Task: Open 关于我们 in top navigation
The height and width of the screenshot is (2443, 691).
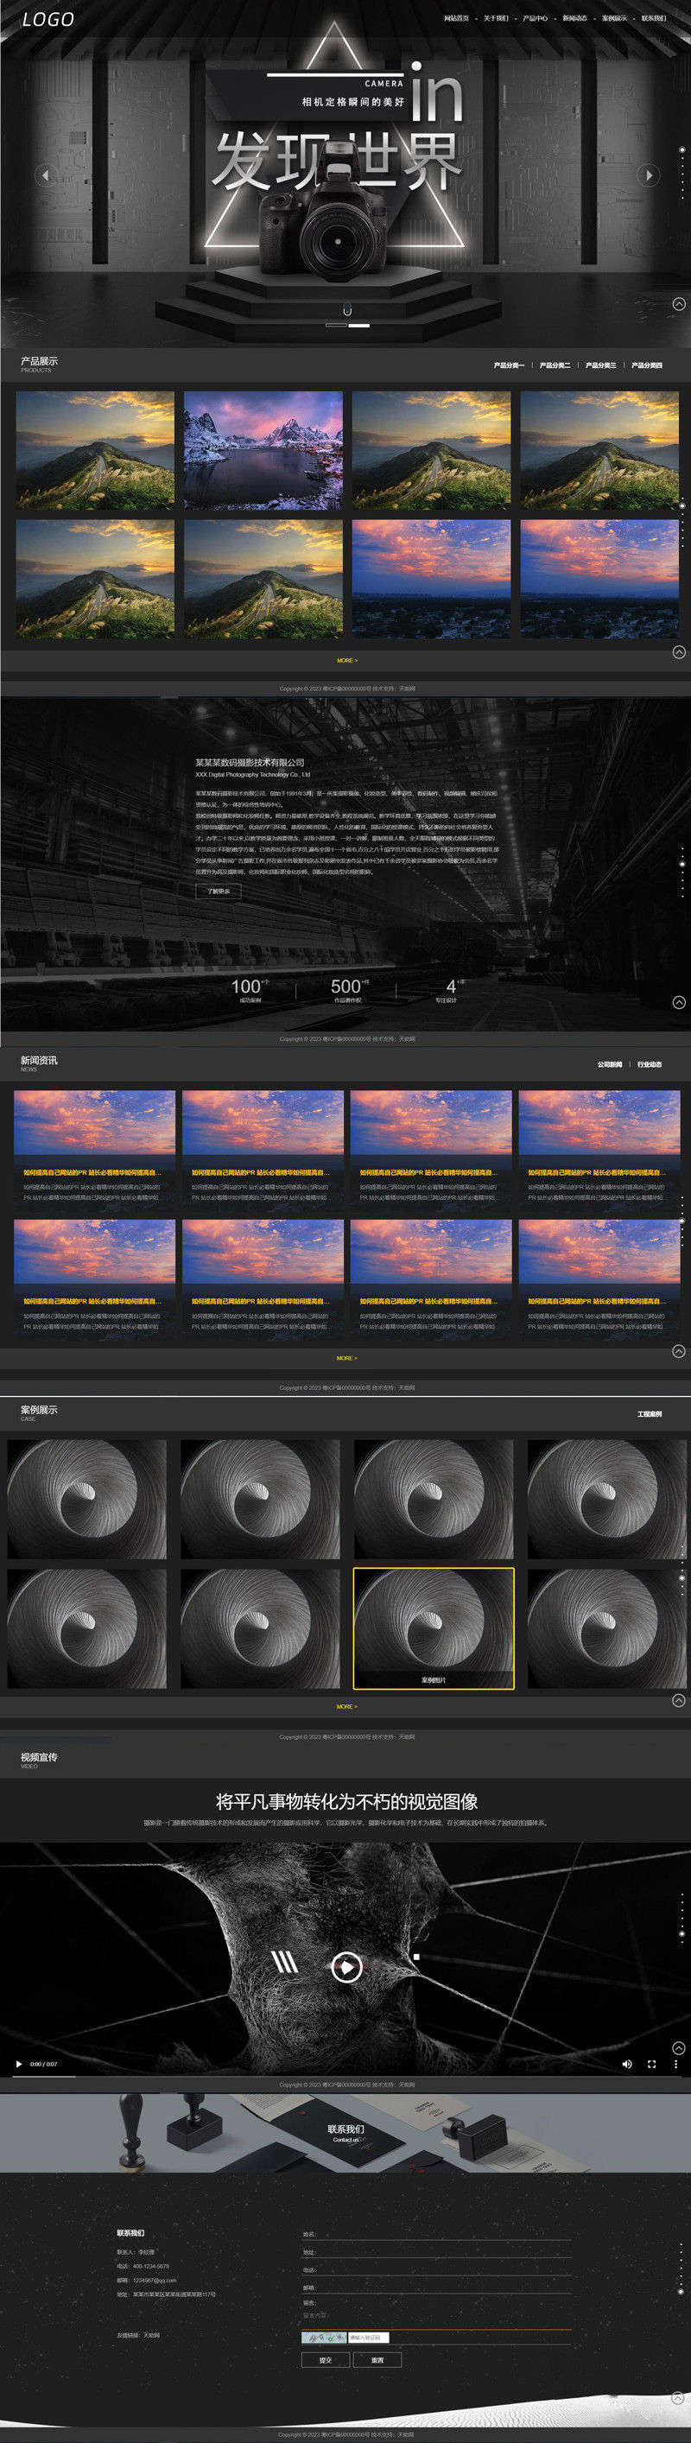Action: tap(496, 18)
